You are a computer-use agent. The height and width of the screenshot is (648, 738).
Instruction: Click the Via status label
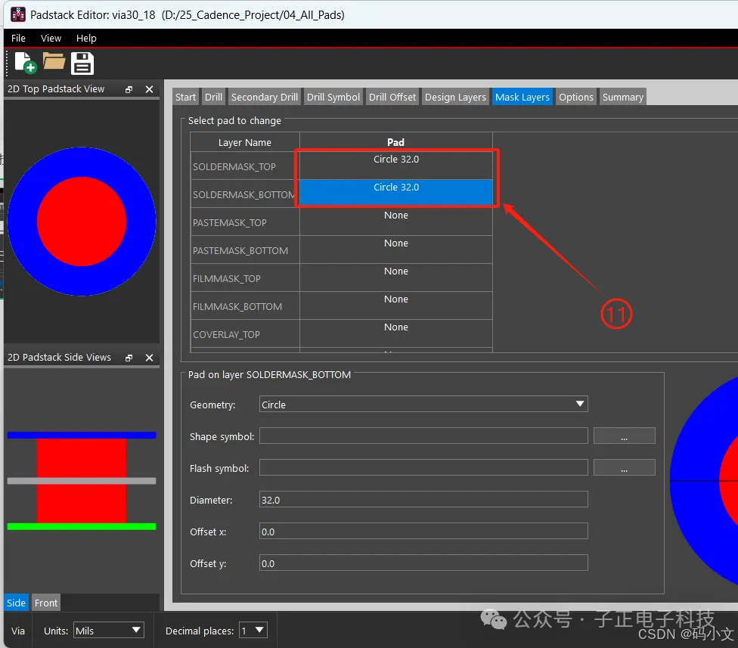coord(18,631)
